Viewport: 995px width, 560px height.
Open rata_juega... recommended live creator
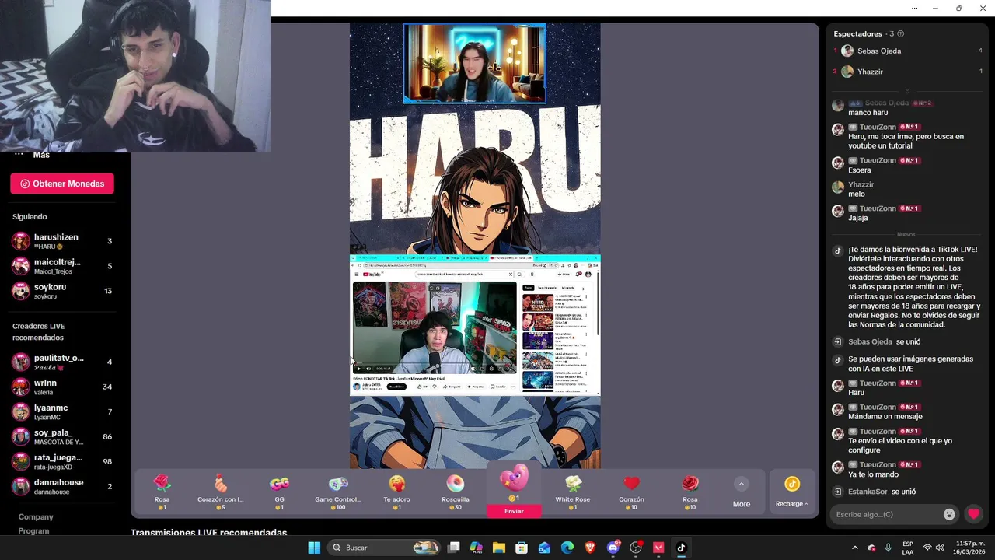(x=62, y=461)
